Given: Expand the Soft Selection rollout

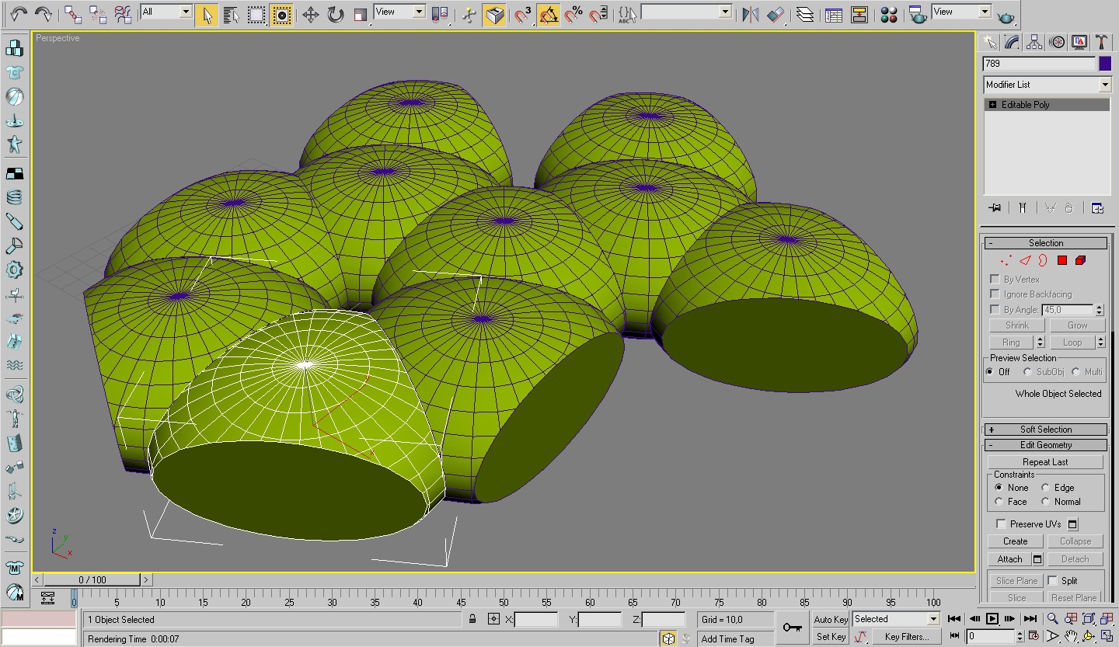Looking at the screenshot, I should tap(1045, 430).
